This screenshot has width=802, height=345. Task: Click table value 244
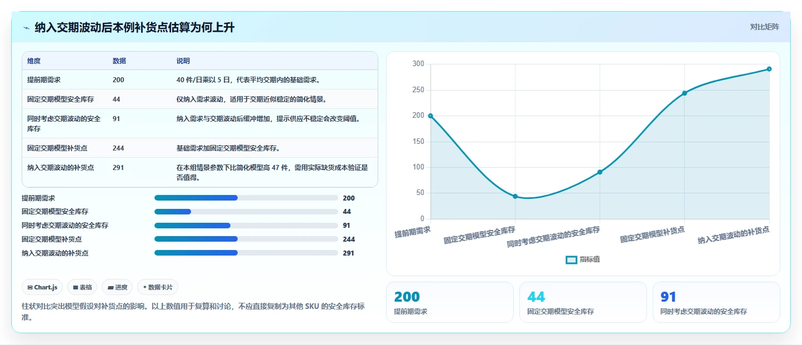(118, 148)
